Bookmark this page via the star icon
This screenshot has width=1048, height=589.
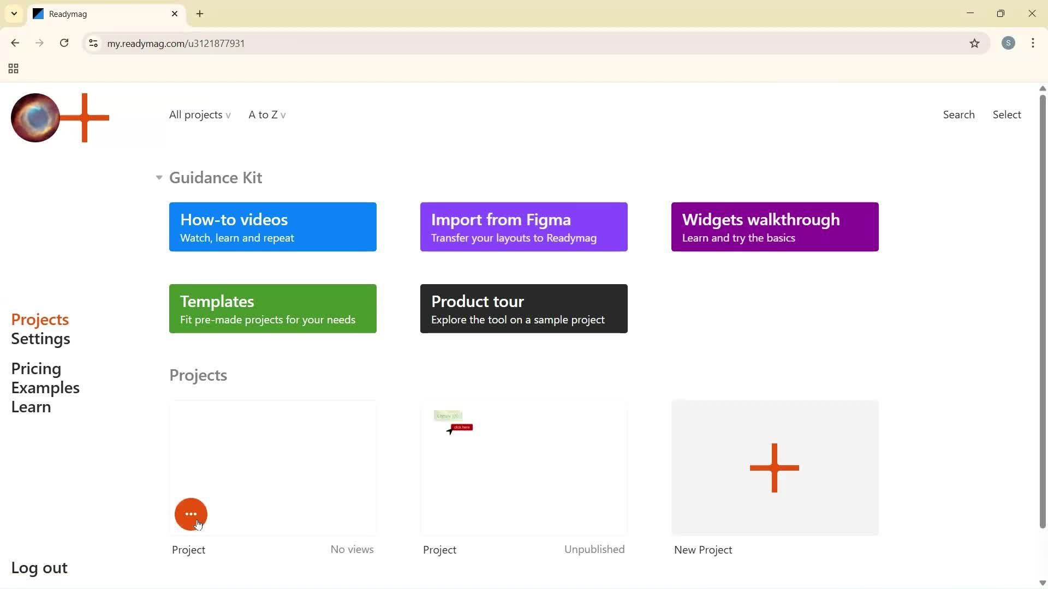coord(975,43)
